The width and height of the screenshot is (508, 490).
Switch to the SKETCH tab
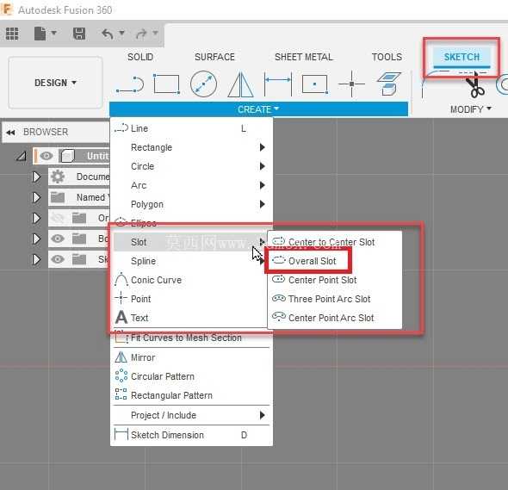(x=462, y=57)
